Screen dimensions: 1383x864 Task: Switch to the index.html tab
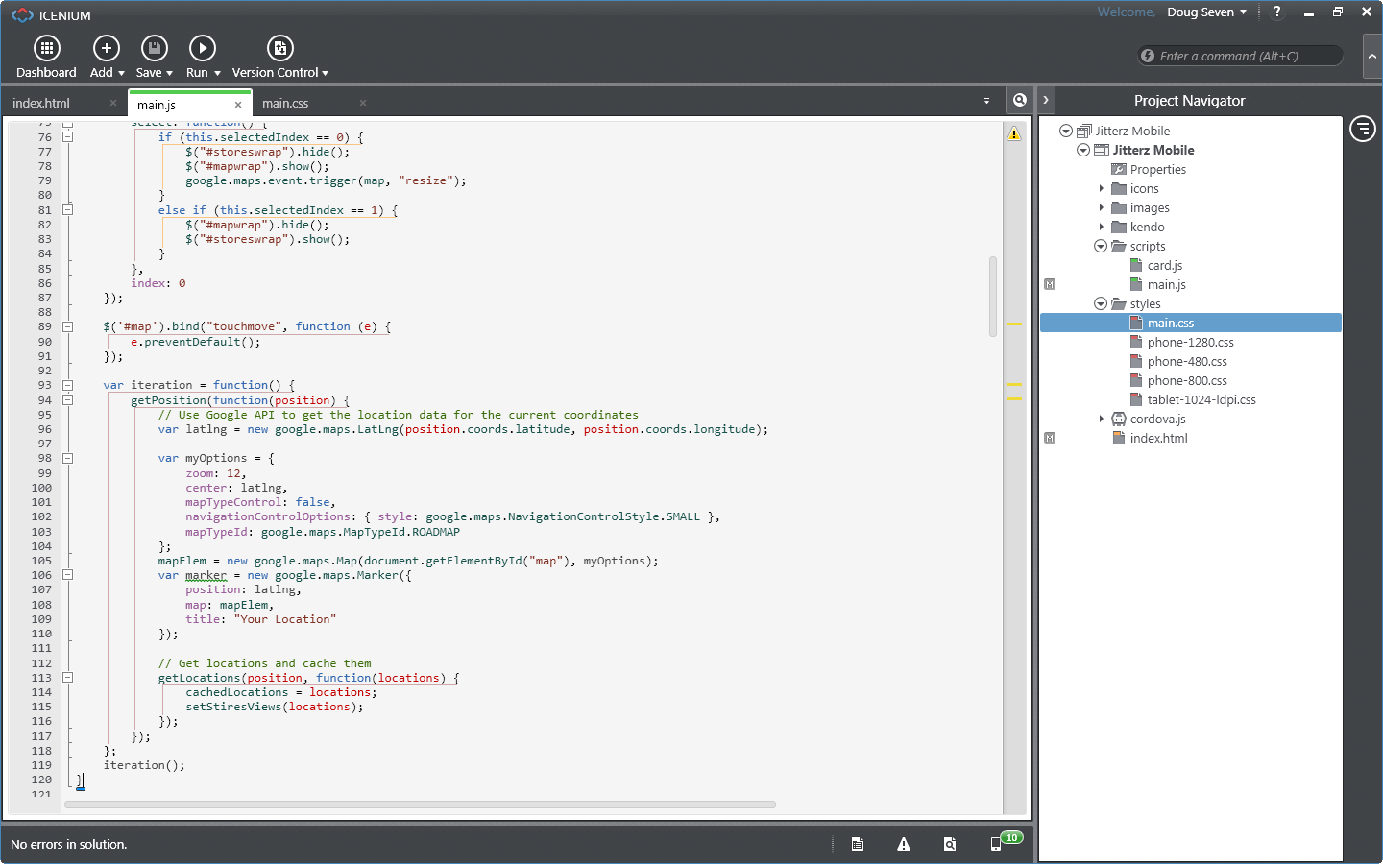coord(41,104)
